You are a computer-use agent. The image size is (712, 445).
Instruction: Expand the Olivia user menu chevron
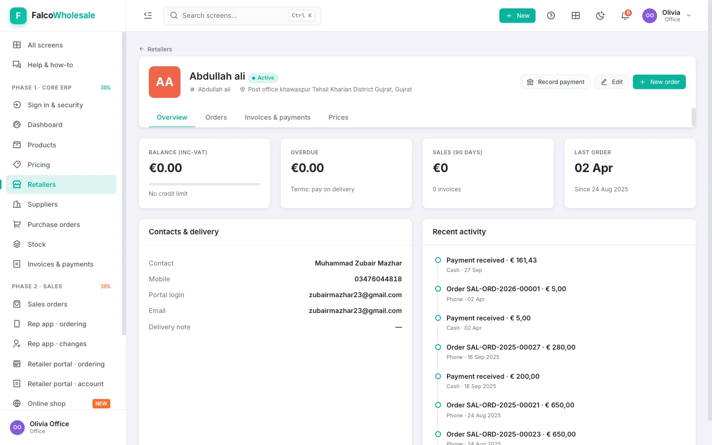click(x=689, y=15)
